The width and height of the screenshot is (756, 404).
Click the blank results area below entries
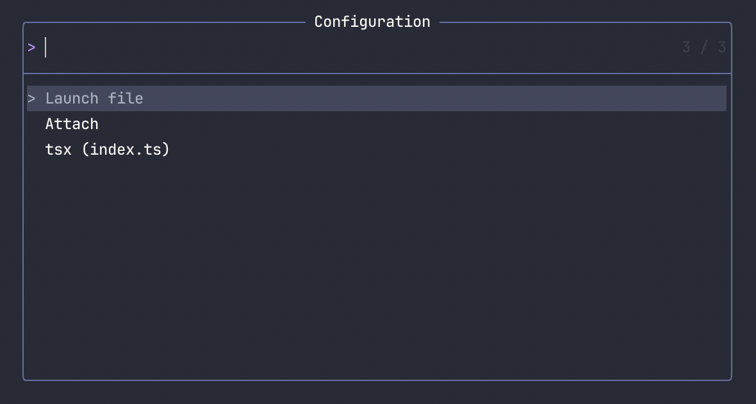[377, 269]
